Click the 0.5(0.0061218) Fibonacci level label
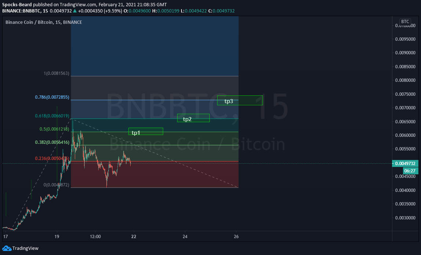Viewport: 421px width, 255px height. point(54,129)
